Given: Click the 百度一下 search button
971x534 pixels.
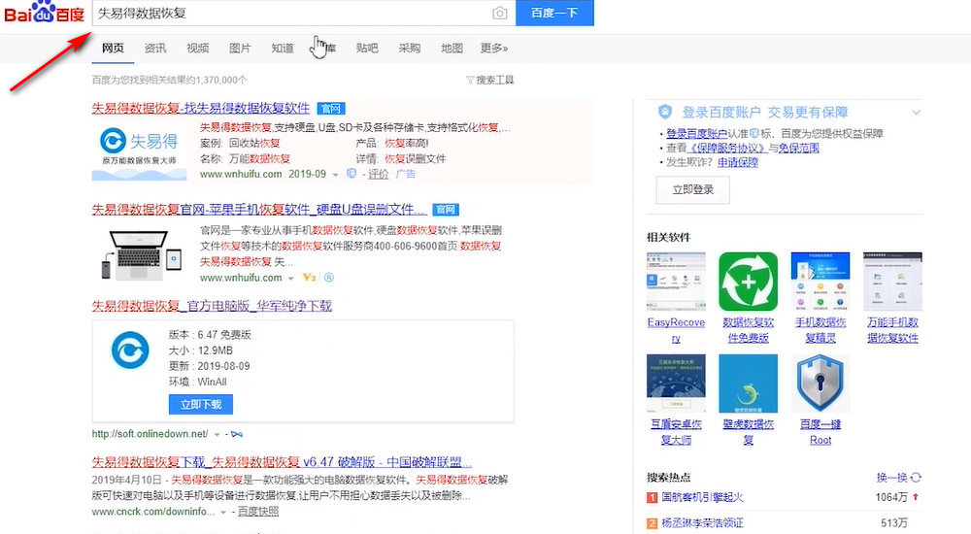Looking at the screenshot, I should click(x=554, y=13).
